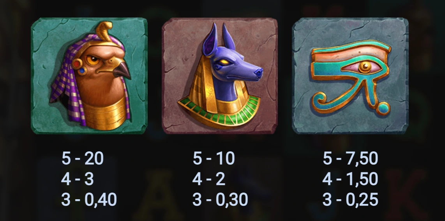This screenshot has width=445, height=221.
Task: Select the '4 - 3' payout under the falcon
Action: 78,179
